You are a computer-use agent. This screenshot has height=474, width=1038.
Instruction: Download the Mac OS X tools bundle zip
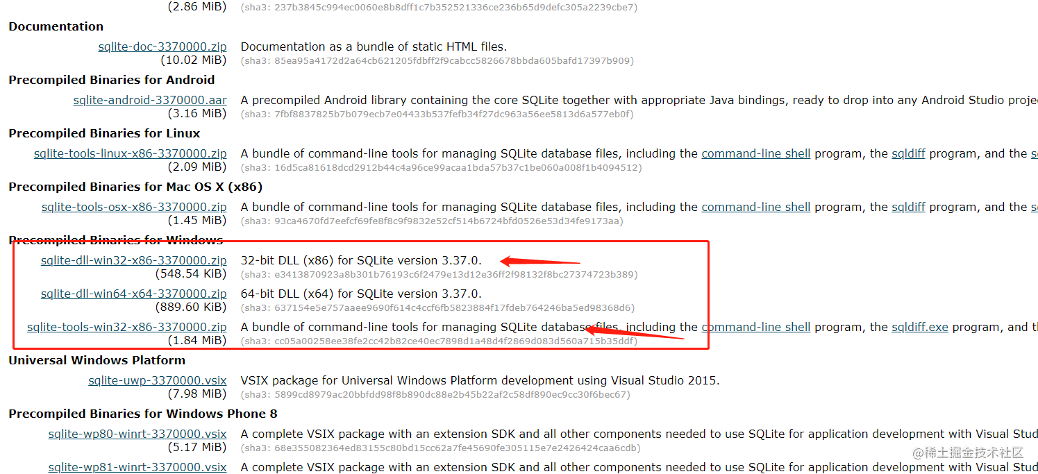(x=134, y=207)
